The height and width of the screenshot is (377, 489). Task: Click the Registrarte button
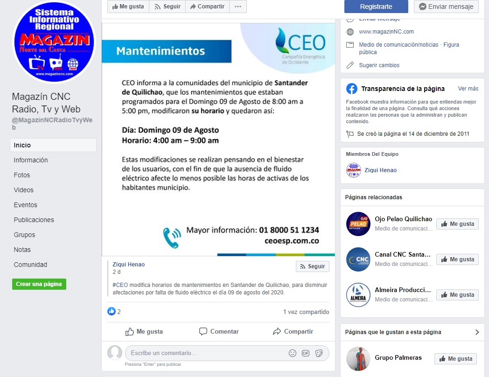click(376, 7)
